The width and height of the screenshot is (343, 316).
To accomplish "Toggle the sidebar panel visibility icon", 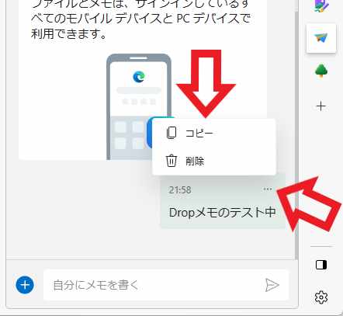I will pos(321,265).
